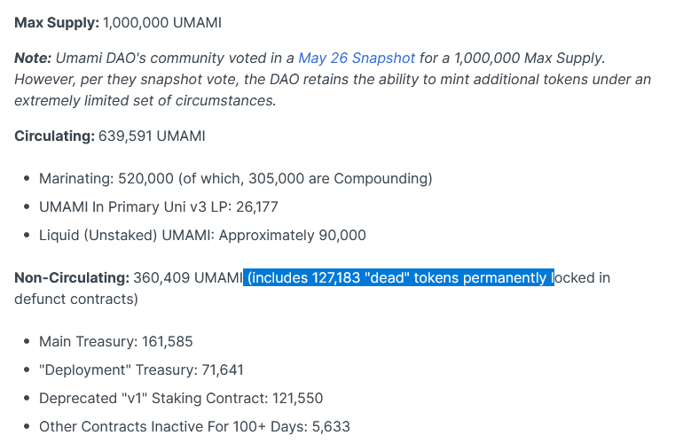691x443 pixels.
Task: Click the 360,409 UMAMI value
Action: click(188, 278)
